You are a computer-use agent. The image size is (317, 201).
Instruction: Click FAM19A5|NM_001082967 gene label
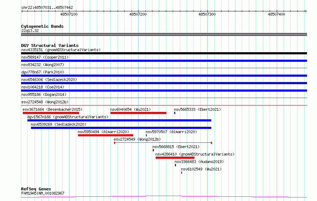(x=43, y=193)
